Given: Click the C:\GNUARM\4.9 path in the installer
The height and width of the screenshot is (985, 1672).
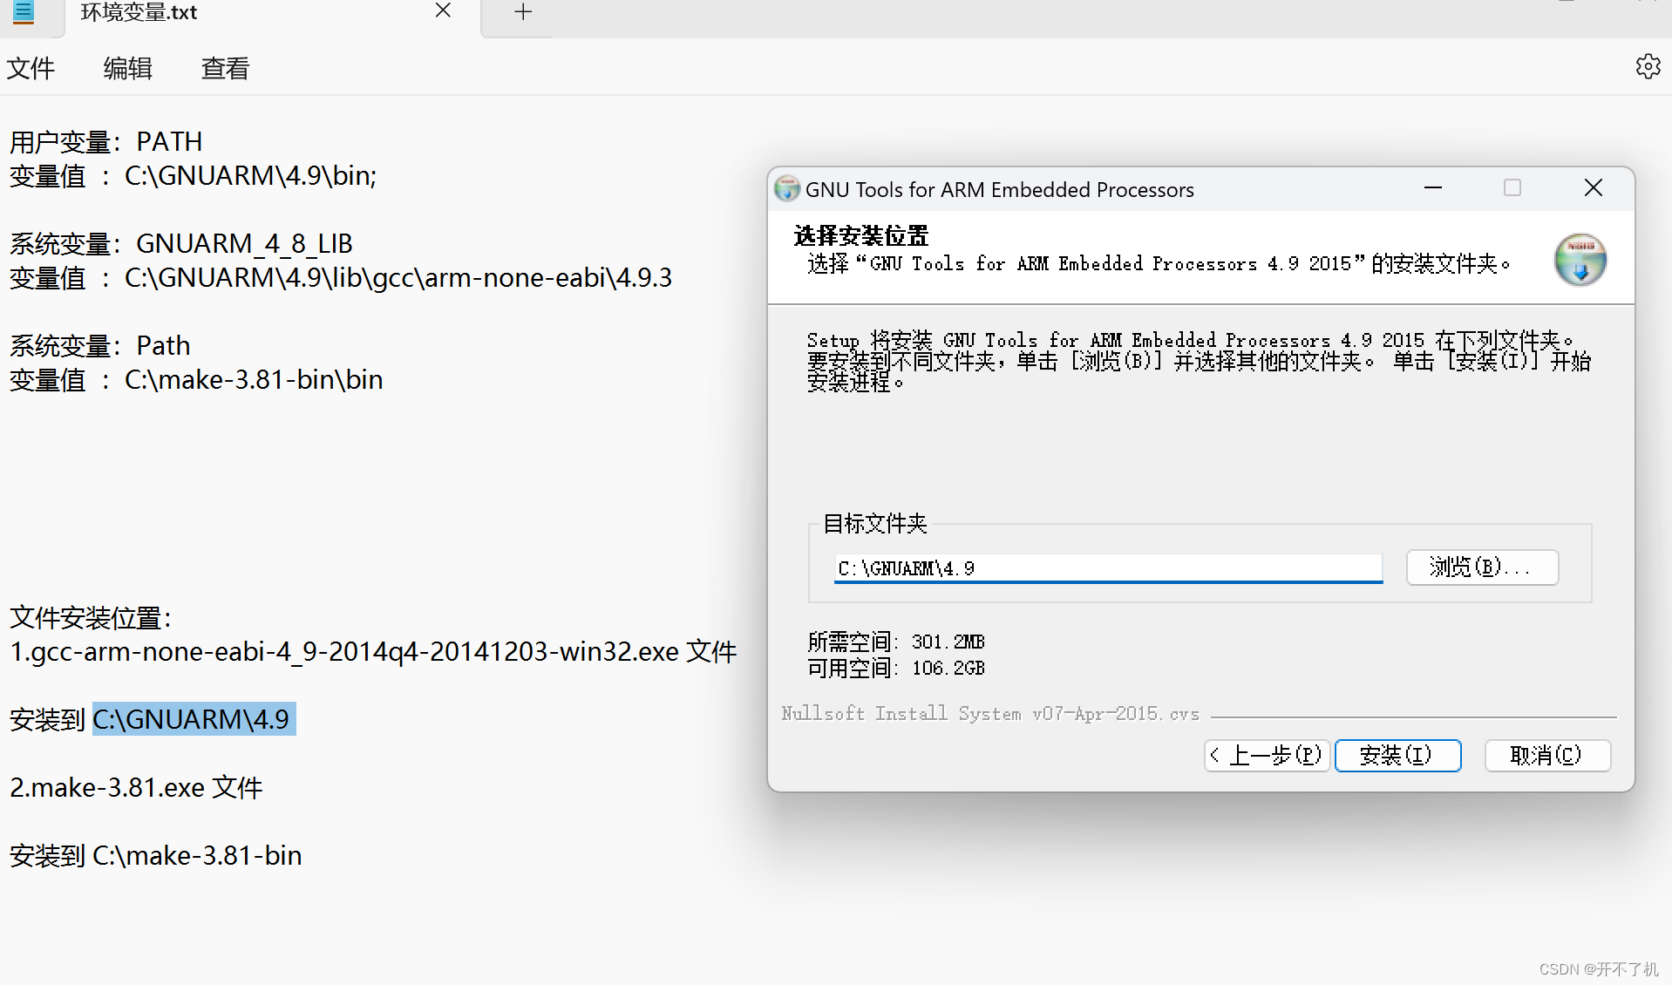Looking at the screenshot, I should [x=905, y=567].
